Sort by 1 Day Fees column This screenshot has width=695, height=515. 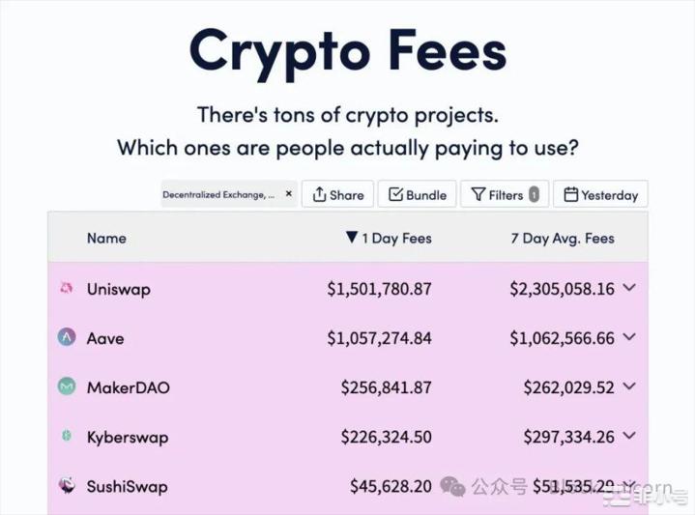389,238
